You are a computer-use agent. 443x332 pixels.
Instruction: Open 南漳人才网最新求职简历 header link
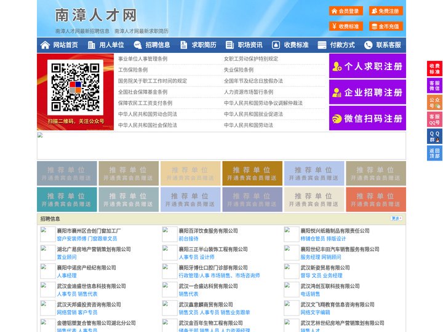coord(142,31)
